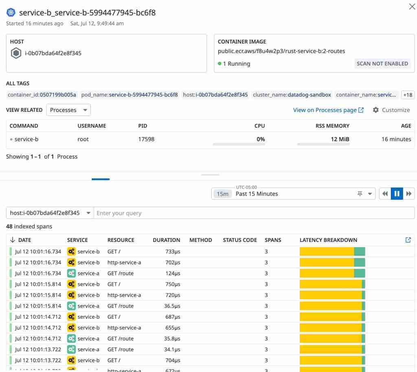Open View on Processes page link
The height and width of the screenshot is (372, 417).
click(x=328, y=110)
